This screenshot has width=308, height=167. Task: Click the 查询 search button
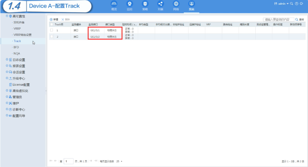pyautogui.click(x=300, y=20)
